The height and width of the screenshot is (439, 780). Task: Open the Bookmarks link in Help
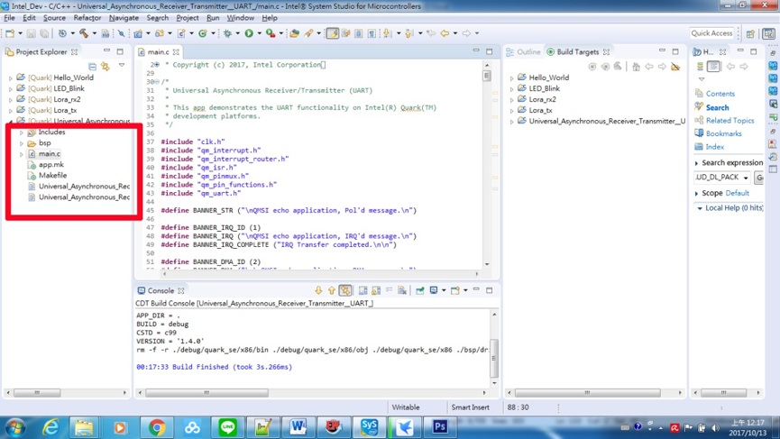pyautogui.click(x=724, y=133)
